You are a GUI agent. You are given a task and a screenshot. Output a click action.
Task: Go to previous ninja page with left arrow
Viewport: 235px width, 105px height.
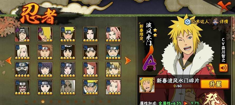click(x=9, y=61)
